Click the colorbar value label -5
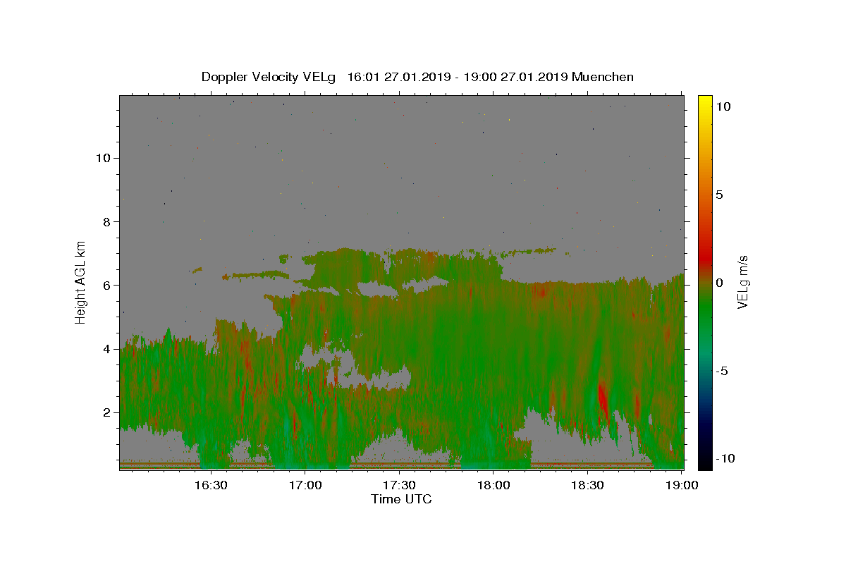This screenshot has height=564, width=846. [x=721, y=371]
